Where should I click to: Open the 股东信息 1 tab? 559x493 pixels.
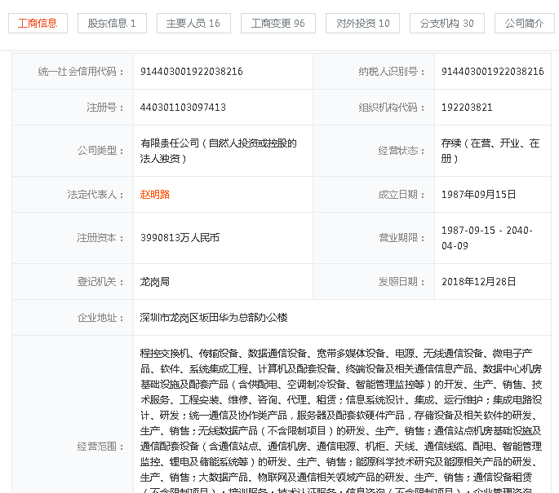(x=112, y=24)
